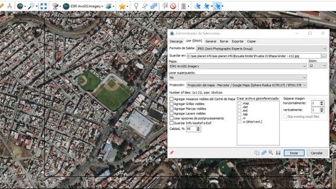Select the add path tool

point(145,6)
